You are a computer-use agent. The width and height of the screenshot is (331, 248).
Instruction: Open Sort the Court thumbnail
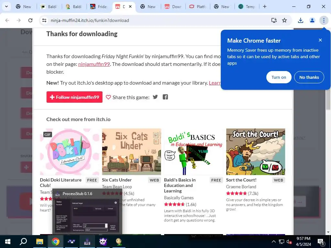point(255,152)
